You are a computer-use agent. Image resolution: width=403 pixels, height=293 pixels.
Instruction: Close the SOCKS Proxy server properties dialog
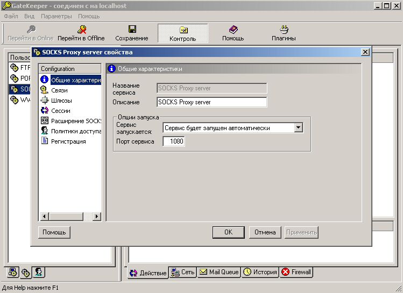point(365,52)
